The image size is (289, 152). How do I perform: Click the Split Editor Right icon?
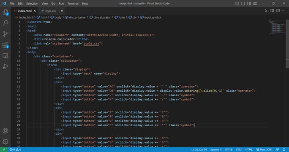click(x=278, y=11)
